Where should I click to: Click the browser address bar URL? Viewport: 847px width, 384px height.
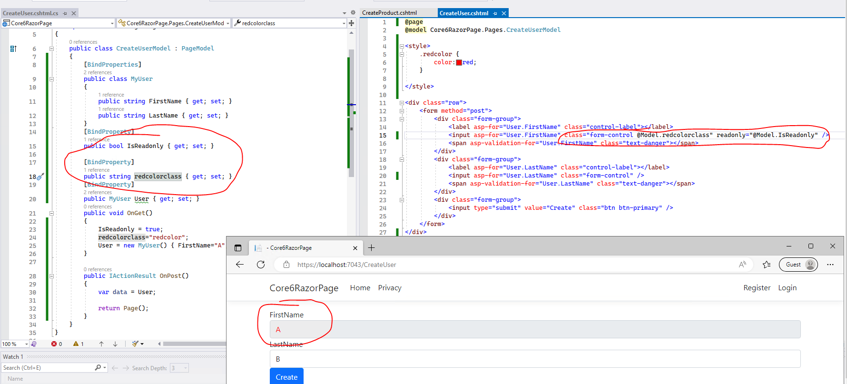(x=347, y=265)
